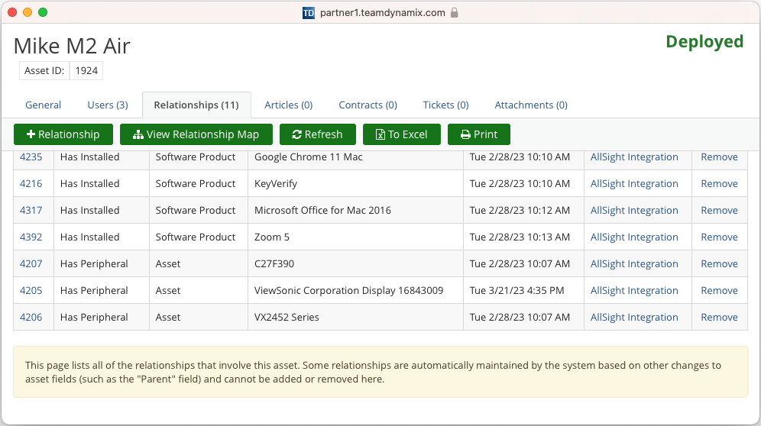The width and height of the screenshot is (761, 426).
Task: Open relationship ID 4207 link
Action: [31, 263]
